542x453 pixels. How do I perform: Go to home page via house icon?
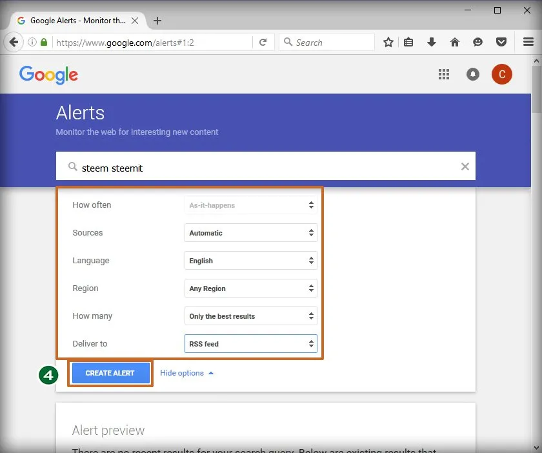(x=454, y=42)
